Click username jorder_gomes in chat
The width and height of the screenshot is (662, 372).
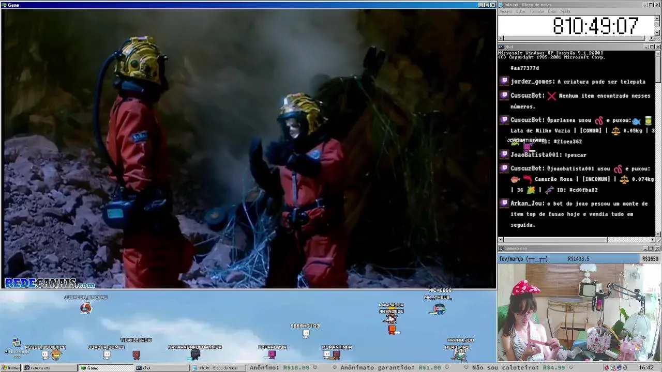[x=533, y=82]
